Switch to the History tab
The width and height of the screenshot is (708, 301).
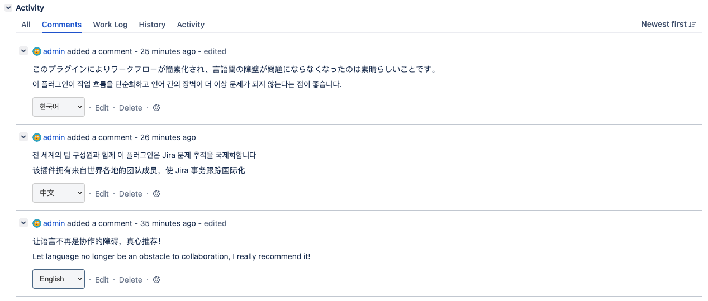[152, 25]
